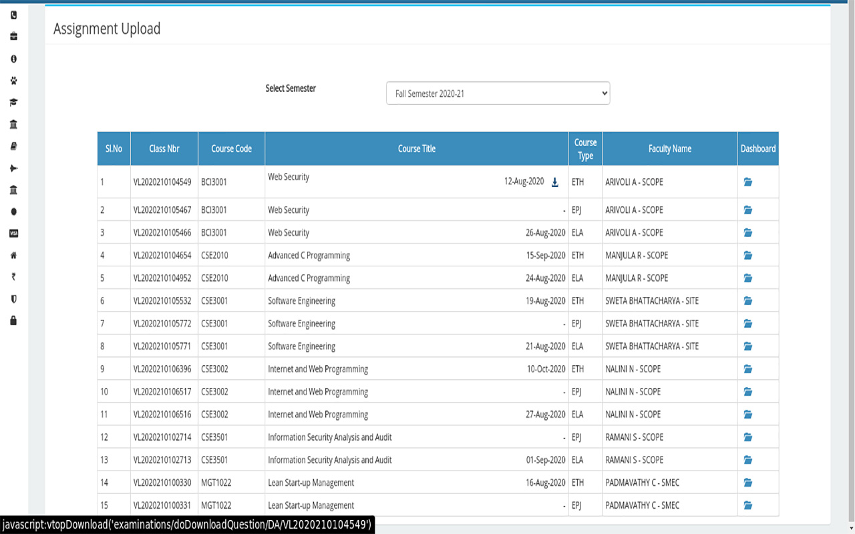Click faculty NALINI N - SCOPE in row 9

tap(633, 368)
